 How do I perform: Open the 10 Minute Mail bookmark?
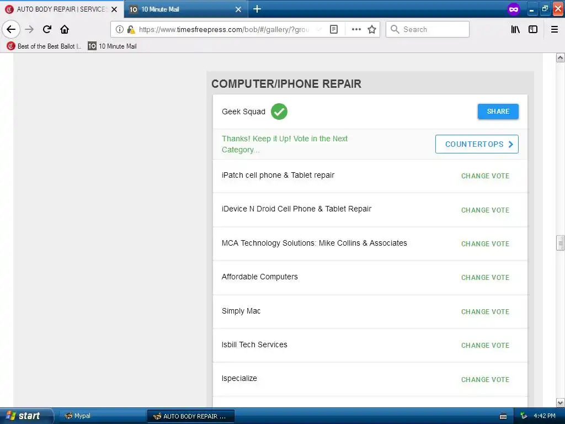coord(112,46)
